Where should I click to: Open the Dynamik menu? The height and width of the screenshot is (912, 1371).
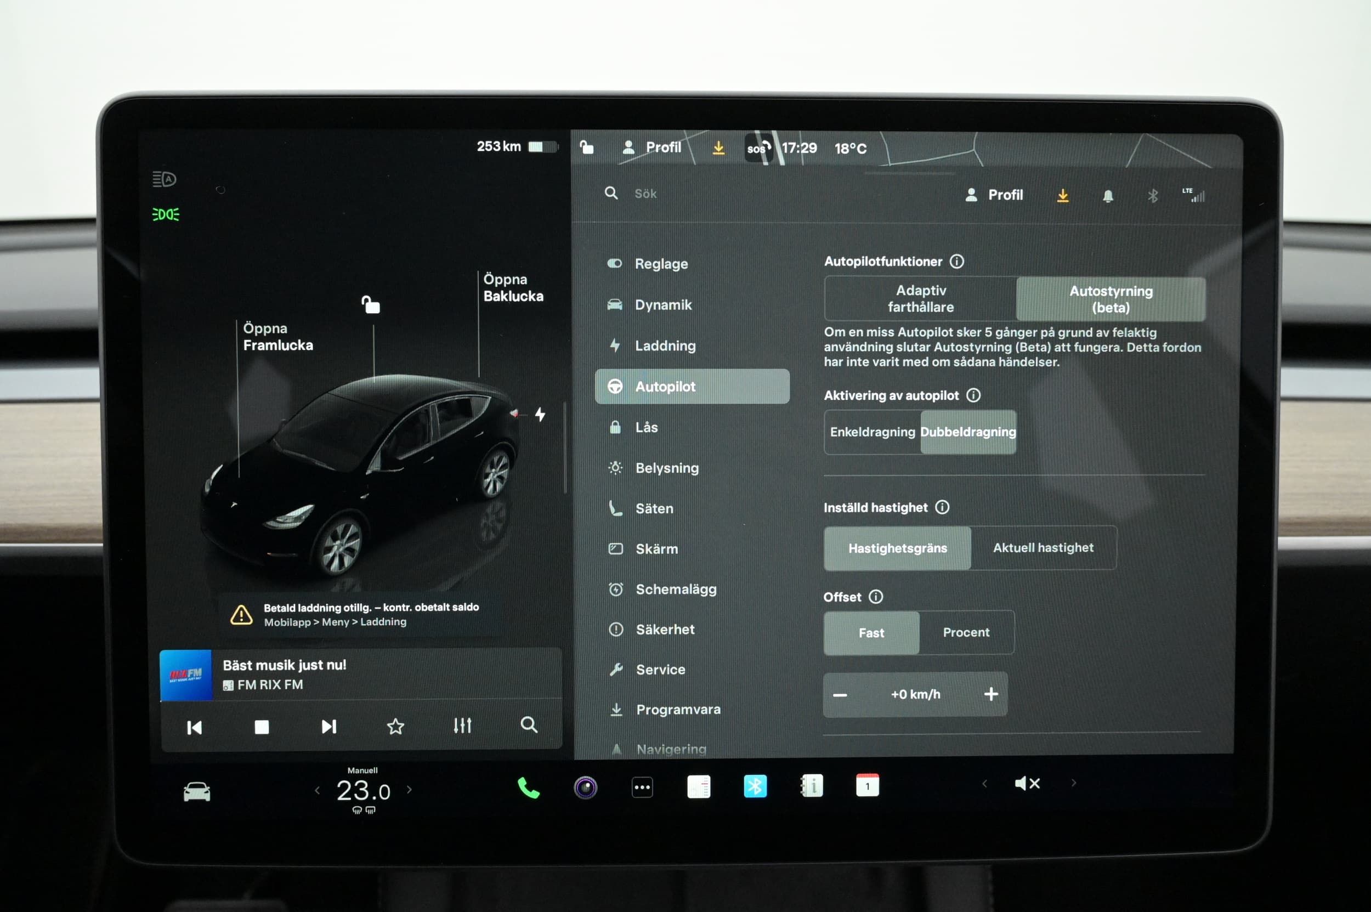tap(692, 305)
